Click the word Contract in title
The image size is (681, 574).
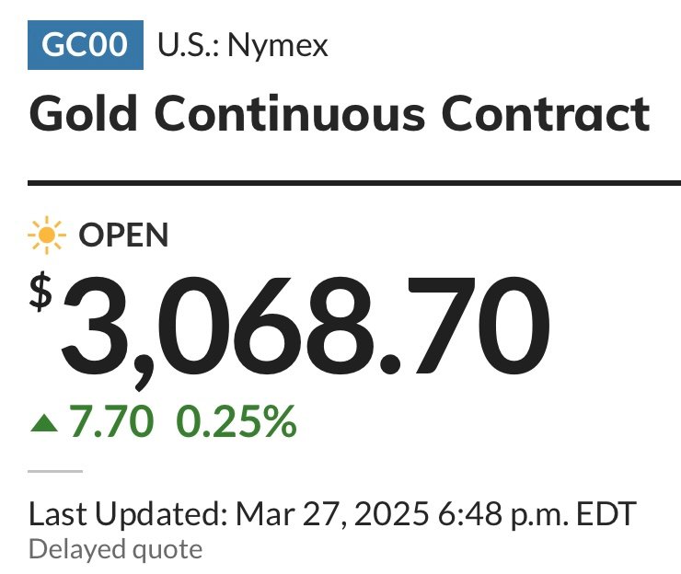coord(546,114)
